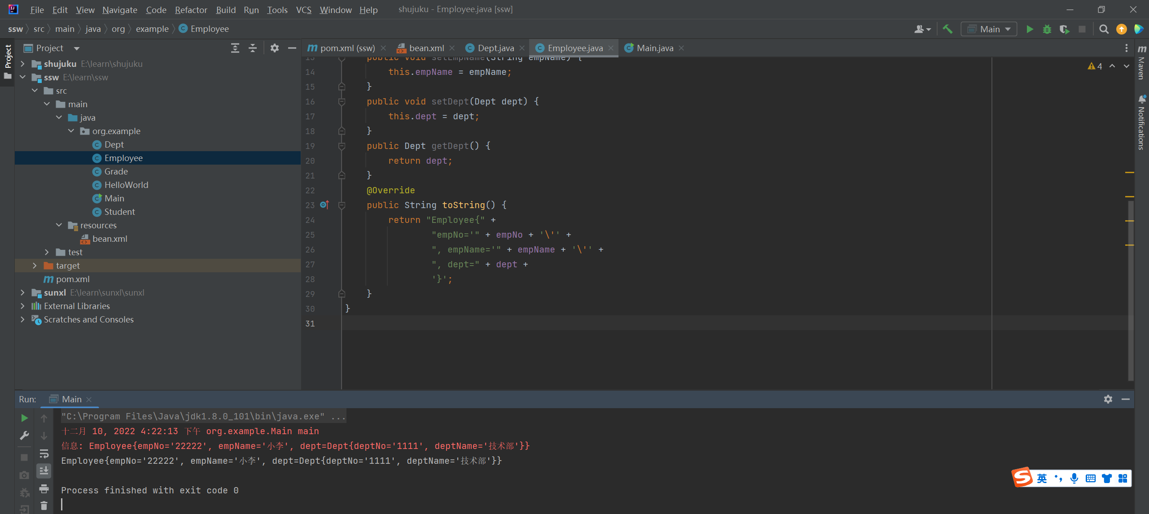The image size is (1149, 514).
Task: Click the green Run button in toolbar
Action: (x=1030, y=29)
